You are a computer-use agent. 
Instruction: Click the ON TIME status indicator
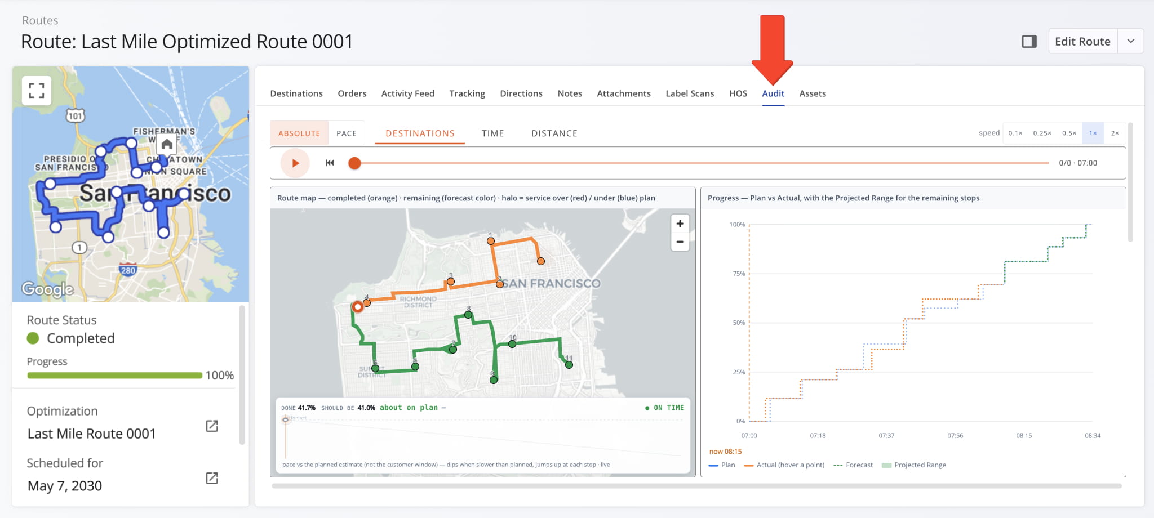click(x=665, y=408)
